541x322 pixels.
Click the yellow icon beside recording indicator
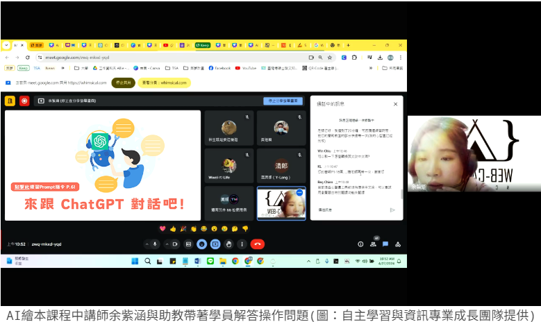10,101
